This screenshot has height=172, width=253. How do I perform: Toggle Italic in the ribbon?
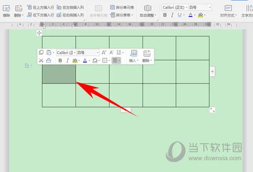pyautogui.click(x=172, y=15)
